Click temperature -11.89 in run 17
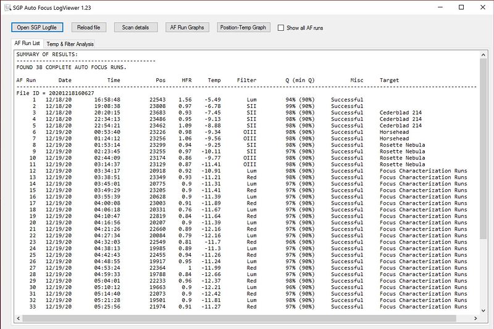 [211, 203]
